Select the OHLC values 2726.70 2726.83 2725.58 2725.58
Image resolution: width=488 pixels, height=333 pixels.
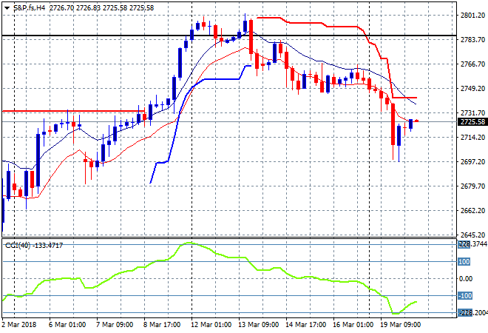pyautogui.click(x=101, y=8)
